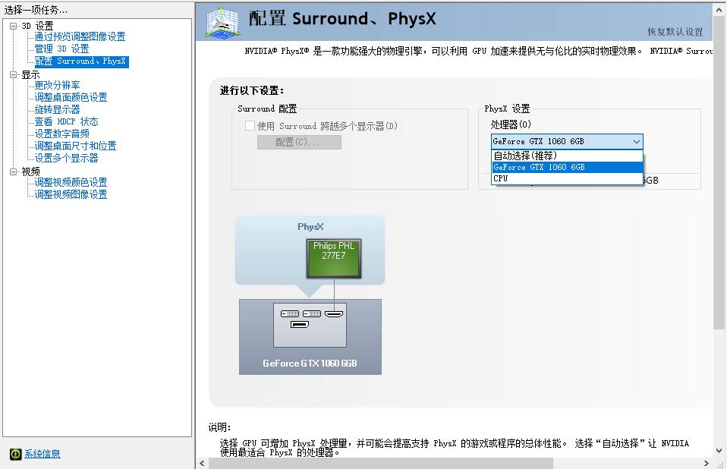Screen dimensions: 727x469
Task: Click the second DVI port icon
Action: pos(312,313)
